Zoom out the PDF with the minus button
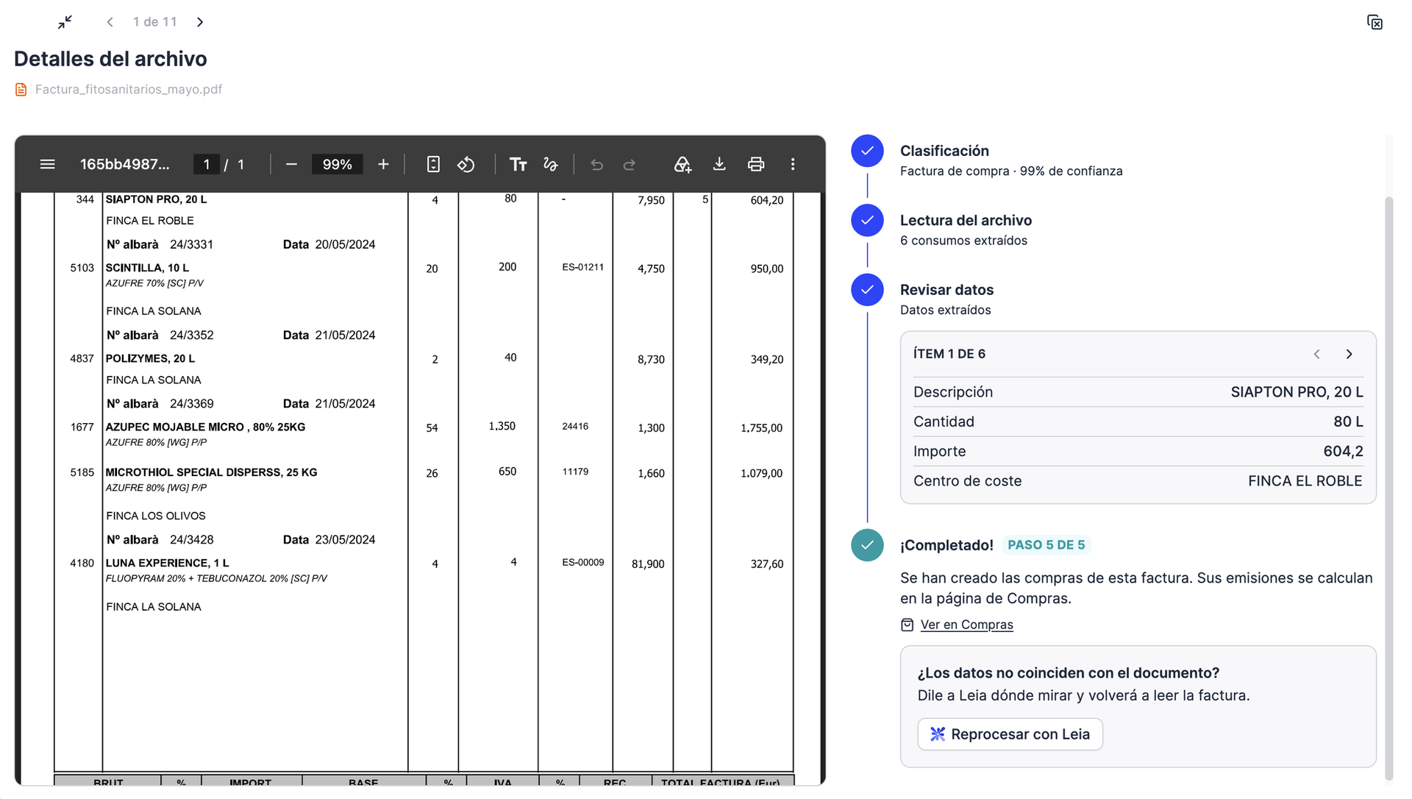The width and height of the screenshot is (1412, 799). [x=291, y=164]
